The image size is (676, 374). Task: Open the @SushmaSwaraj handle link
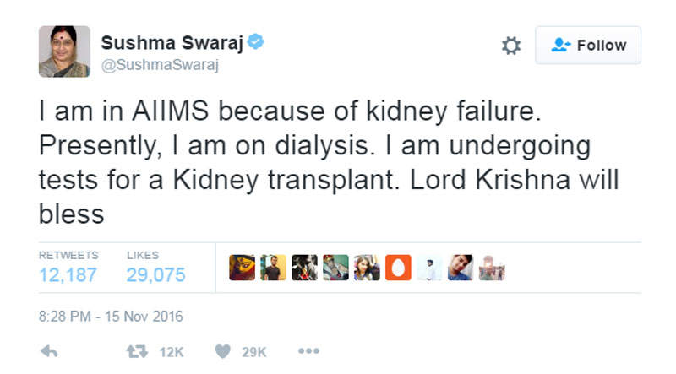[160, 66]
